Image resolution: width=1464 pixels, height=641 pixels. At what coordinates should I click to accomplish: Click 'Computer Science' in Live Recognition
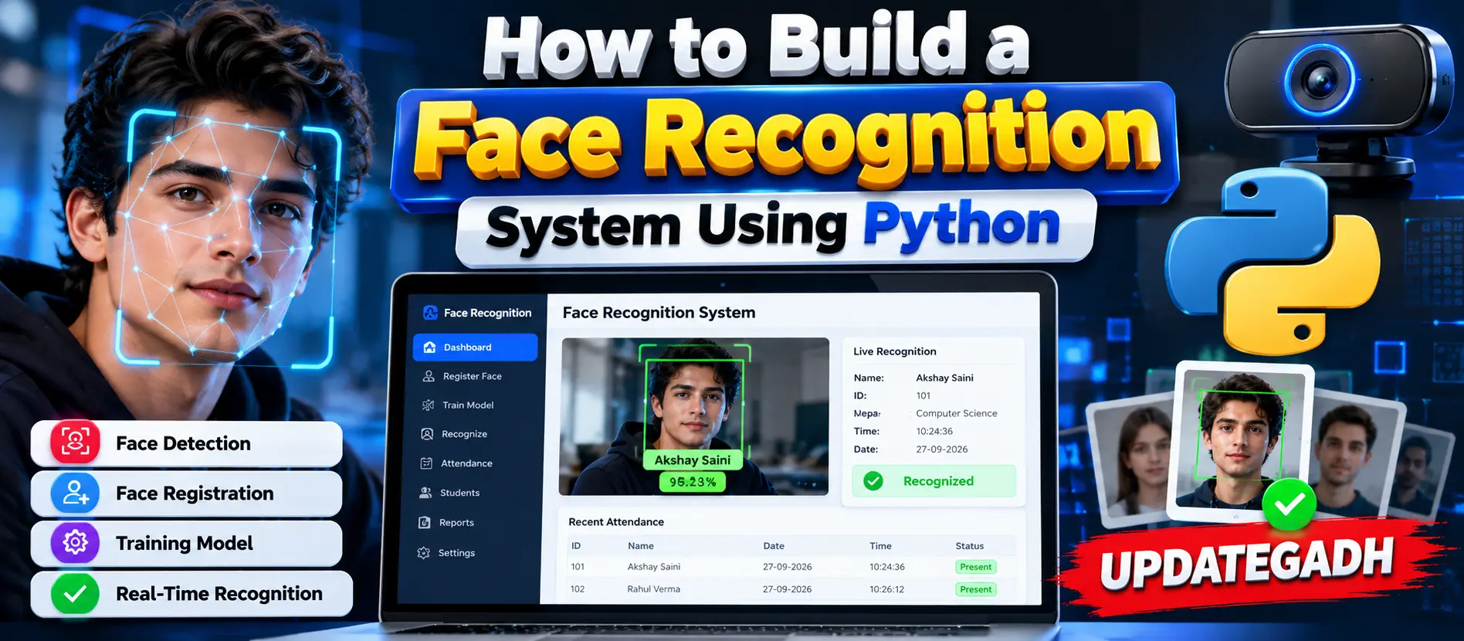pyautogui.click(x=957, y=414)
